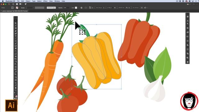Click the X position input field
Screen dimensions: 199x112
[99, 8]
